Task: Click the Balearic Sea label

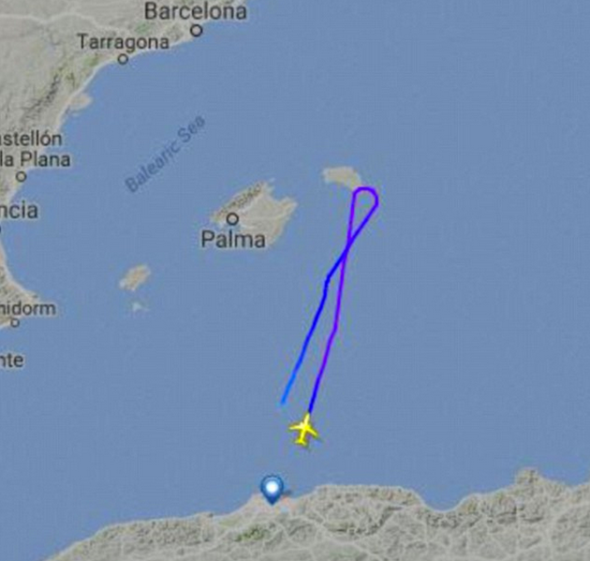Action: pyautogui.click(x=165, y=154)
